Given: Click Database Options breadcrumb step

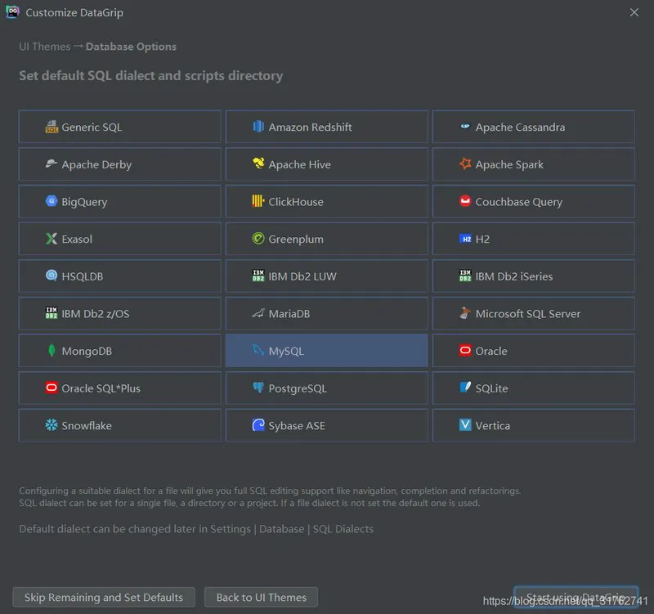Looking at the screenshot, I should click(x=131, y=47).
